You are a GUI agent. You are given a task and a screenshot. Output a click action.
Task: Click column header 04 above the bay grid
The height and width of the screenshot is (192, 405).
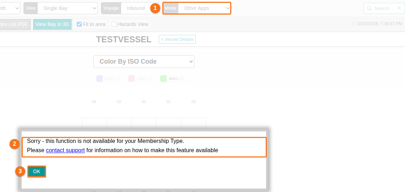coord(94,102)
